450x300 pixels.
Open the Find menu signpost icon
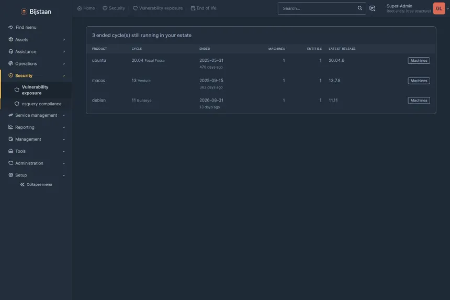coord(10,27)
